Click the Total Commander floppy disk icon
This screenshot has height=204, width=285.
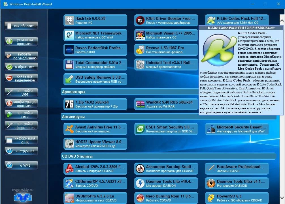click(x=69, y=65)
